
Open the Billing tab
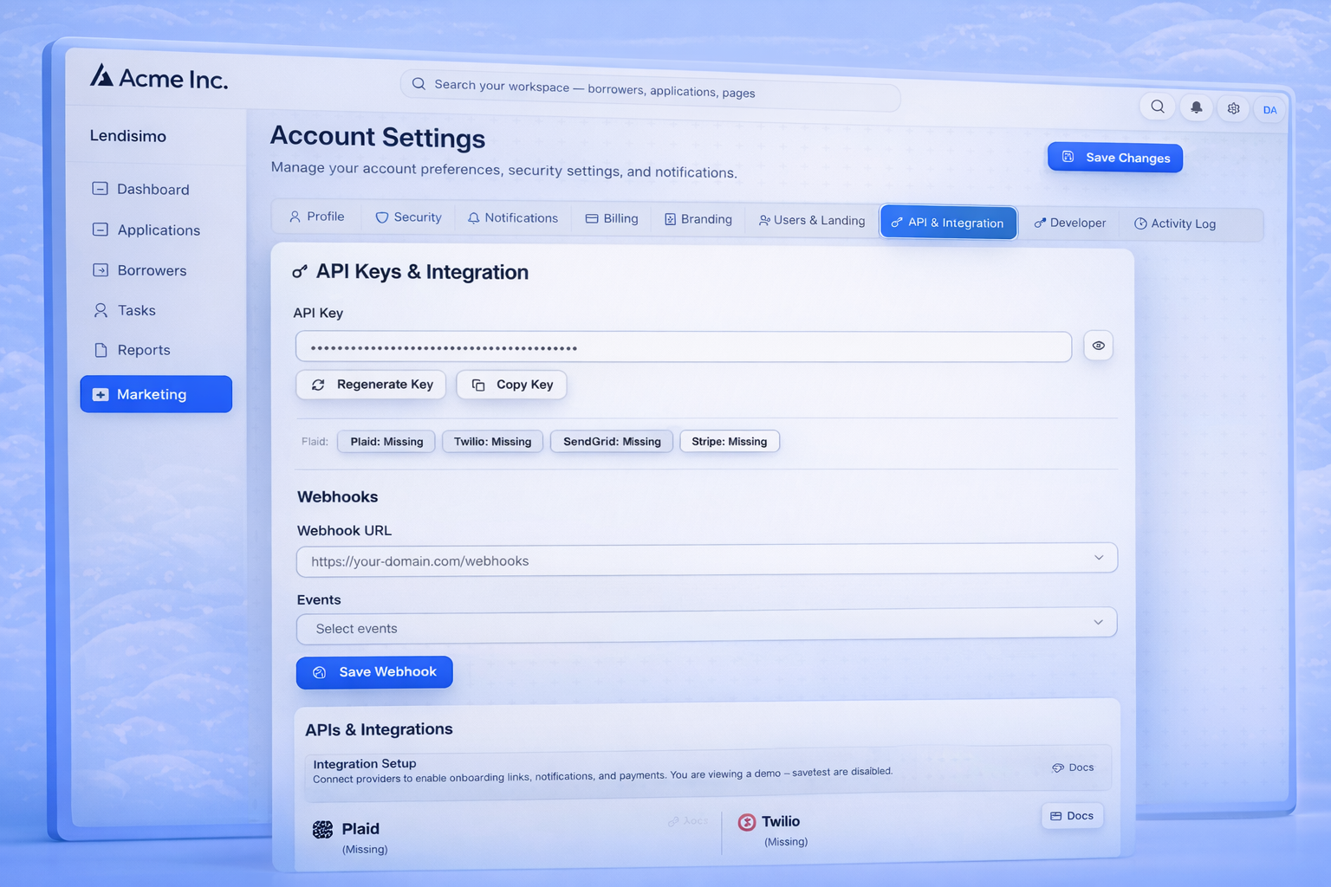[612, 218]
